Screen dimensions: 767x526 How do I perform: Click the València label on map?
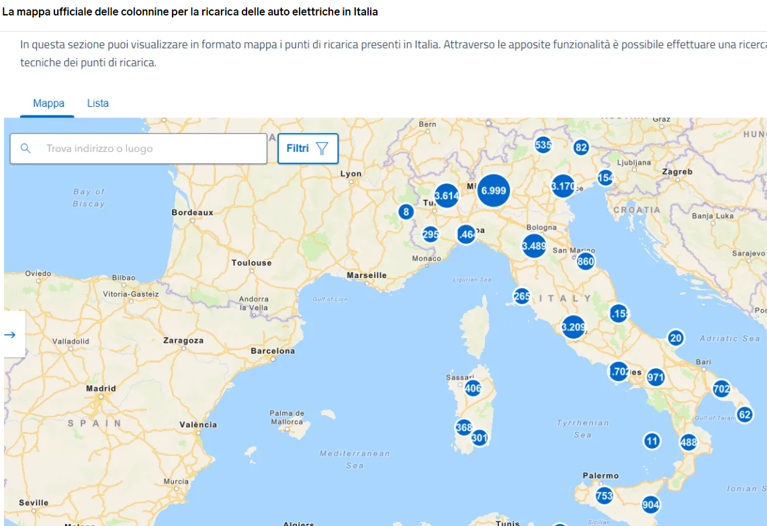click(x=198, y=425)
